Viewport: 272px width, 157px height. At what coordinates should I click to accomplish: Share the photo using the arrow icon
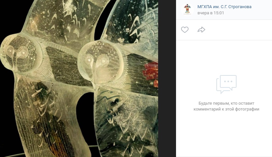click(201, 30)
